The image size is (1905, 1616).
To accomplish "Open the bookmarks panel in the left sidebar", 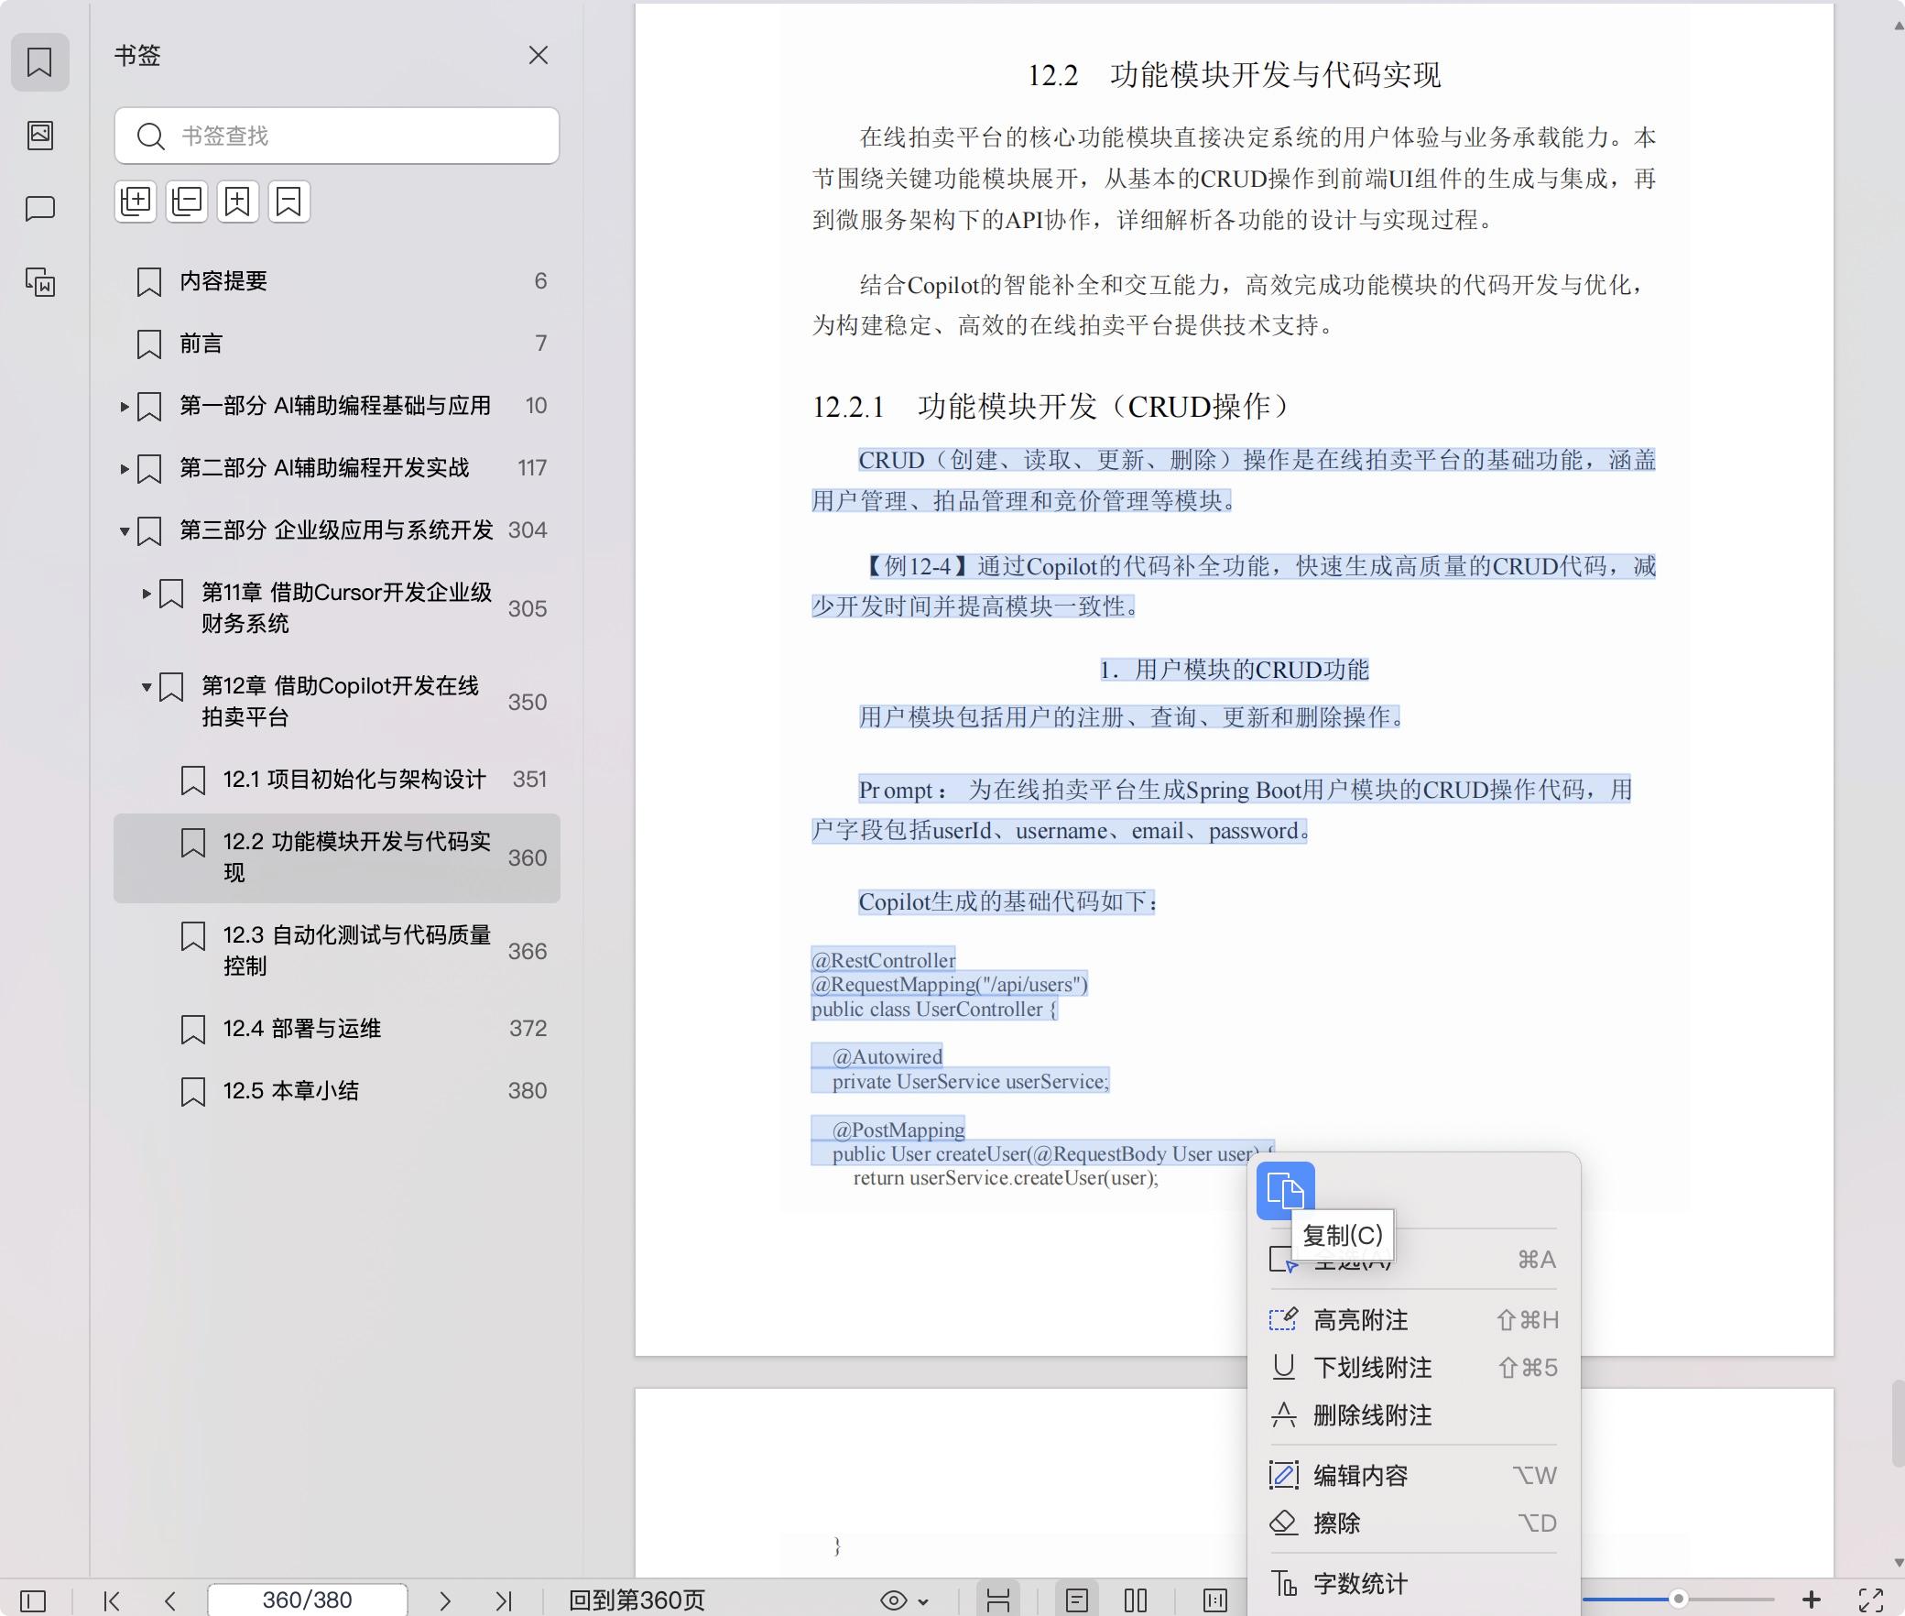I will point(40,62).
